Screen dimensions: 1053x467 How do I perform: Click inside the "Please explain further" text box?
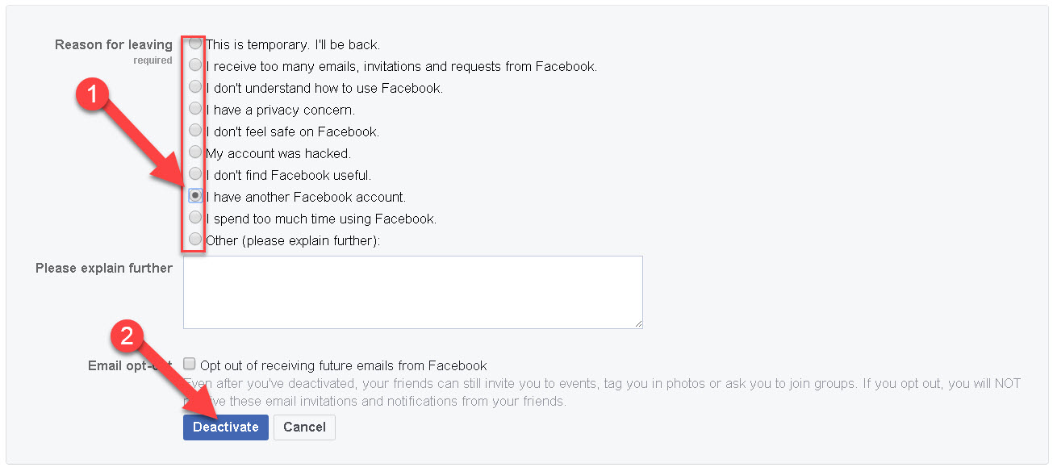click(412, 292)
